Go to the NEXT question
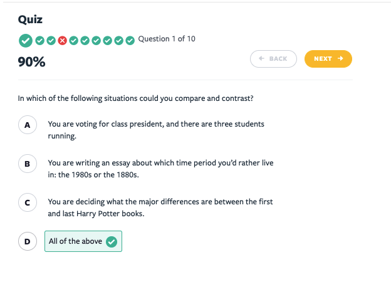The height and width of the screenshot is (282, 391). coord(328,59)
